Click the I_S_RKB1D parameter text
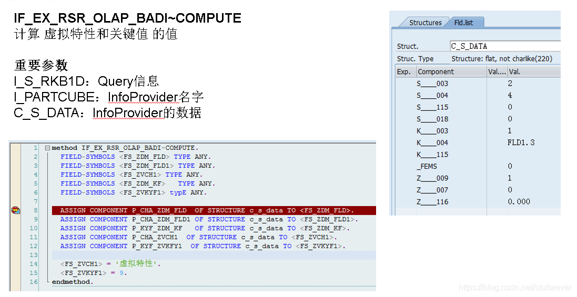The height and width of the screenshot is (297, 577). coord(86,81)
